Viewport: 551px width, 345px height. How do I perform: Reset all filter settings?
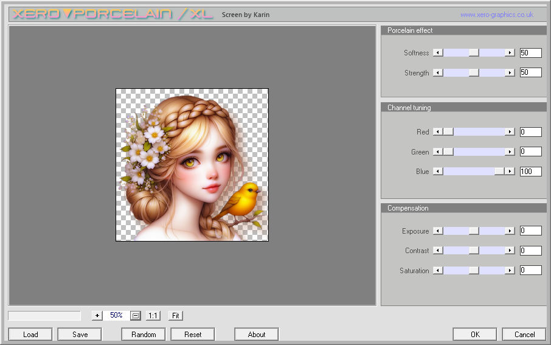pos(193,334)
